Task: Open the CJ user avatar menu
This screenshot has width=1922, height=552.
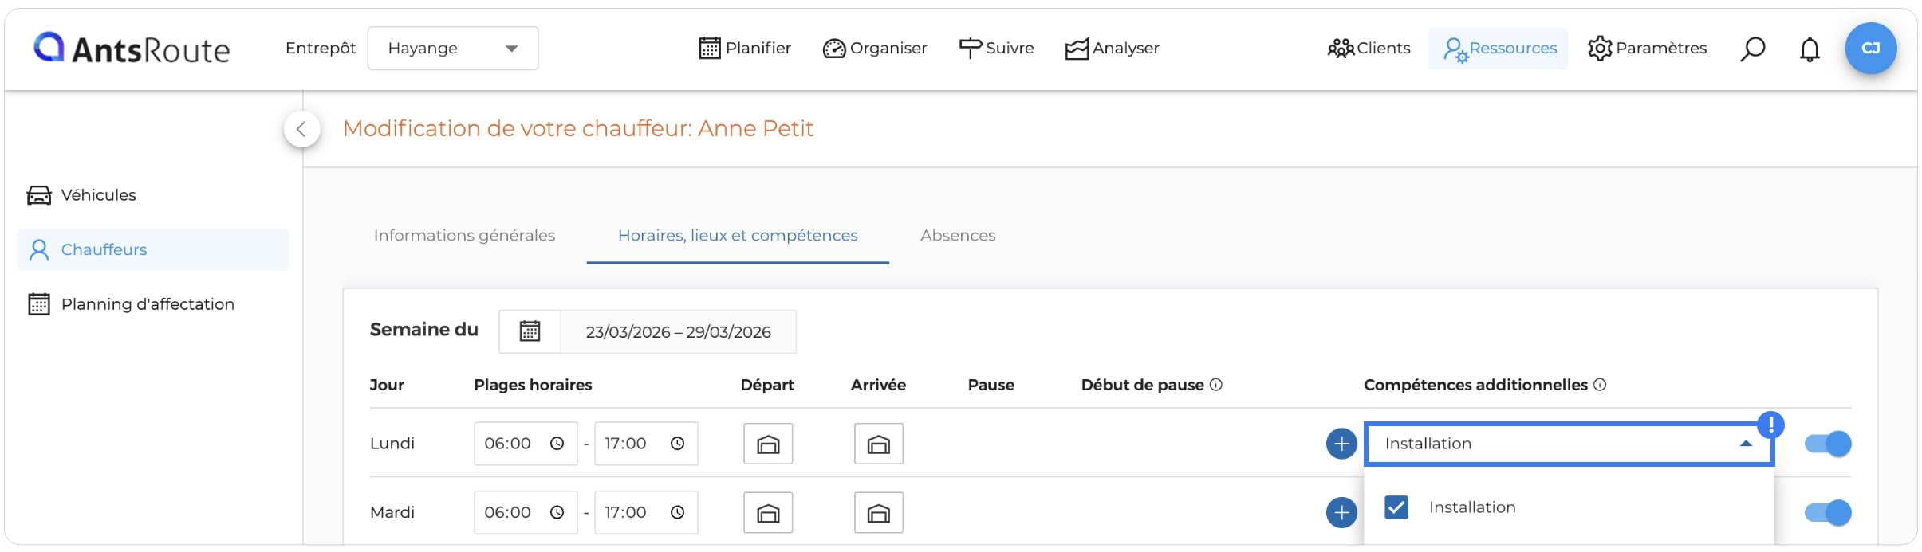Action: coord(1871,49)
